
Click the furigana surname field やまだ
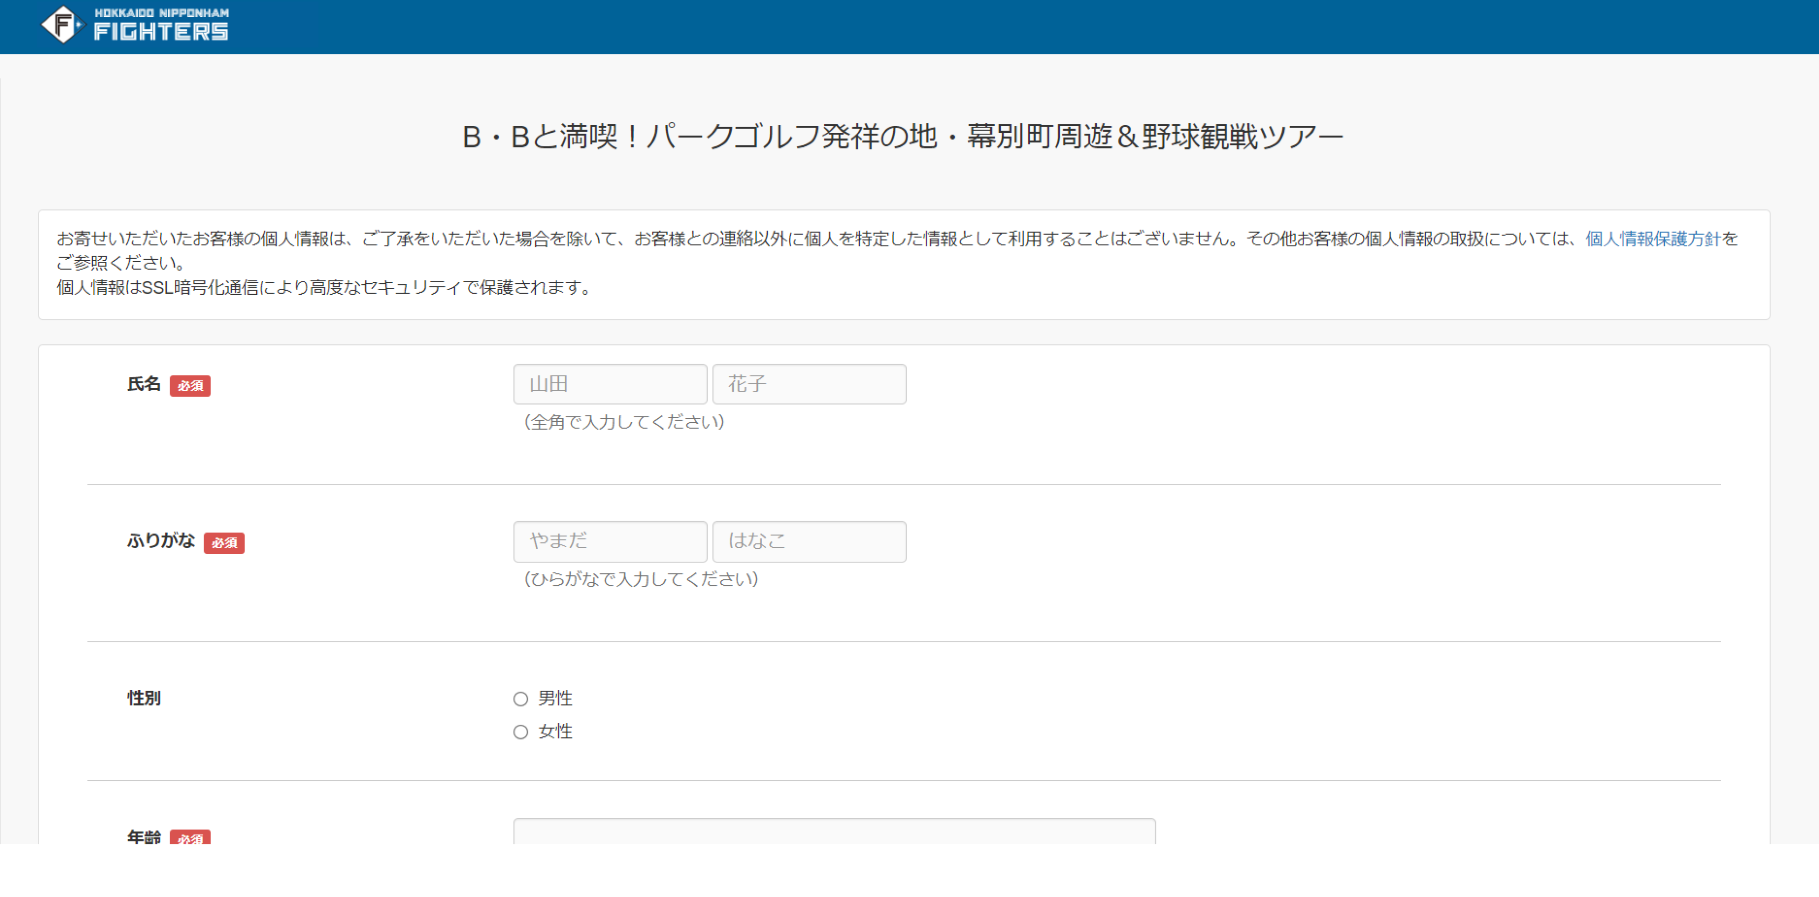click(610, 541)
